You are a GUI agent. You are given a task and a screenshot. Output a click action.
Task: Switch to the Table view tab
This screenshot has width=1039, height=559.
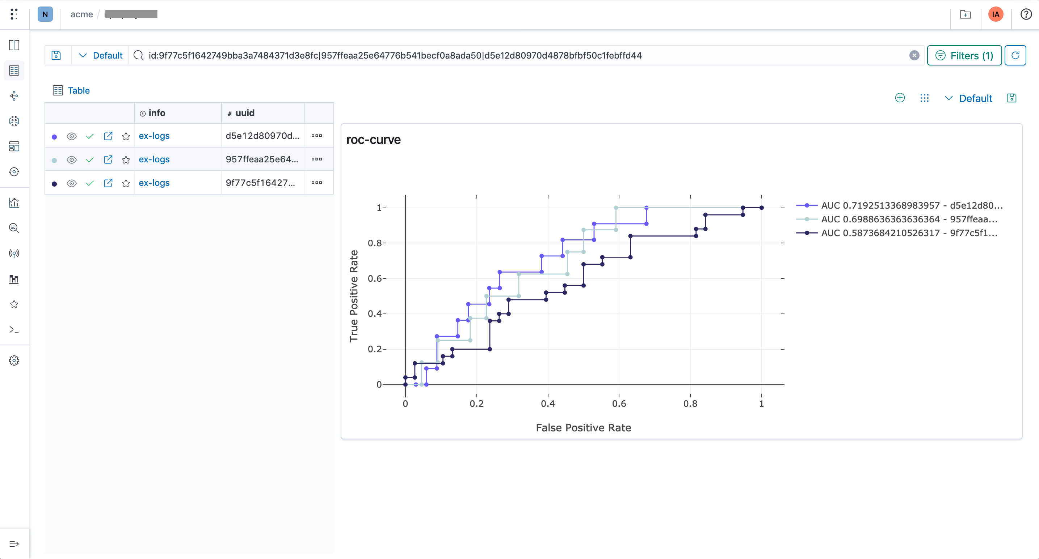[x=71, y=90]
